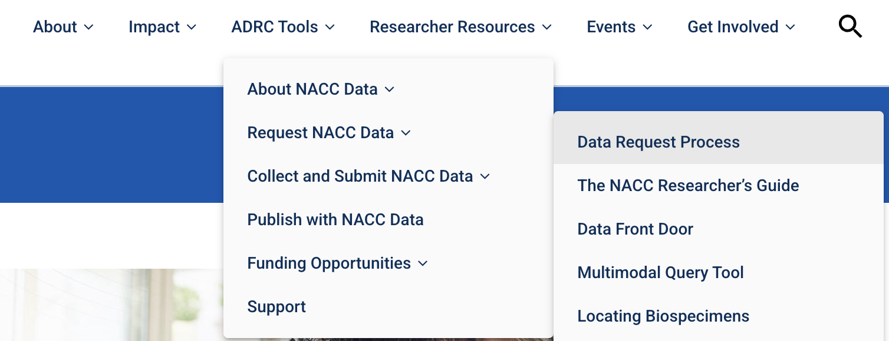Open Publish with NACC Data
This screenshot has width=889, height=341.
(335, 219)
